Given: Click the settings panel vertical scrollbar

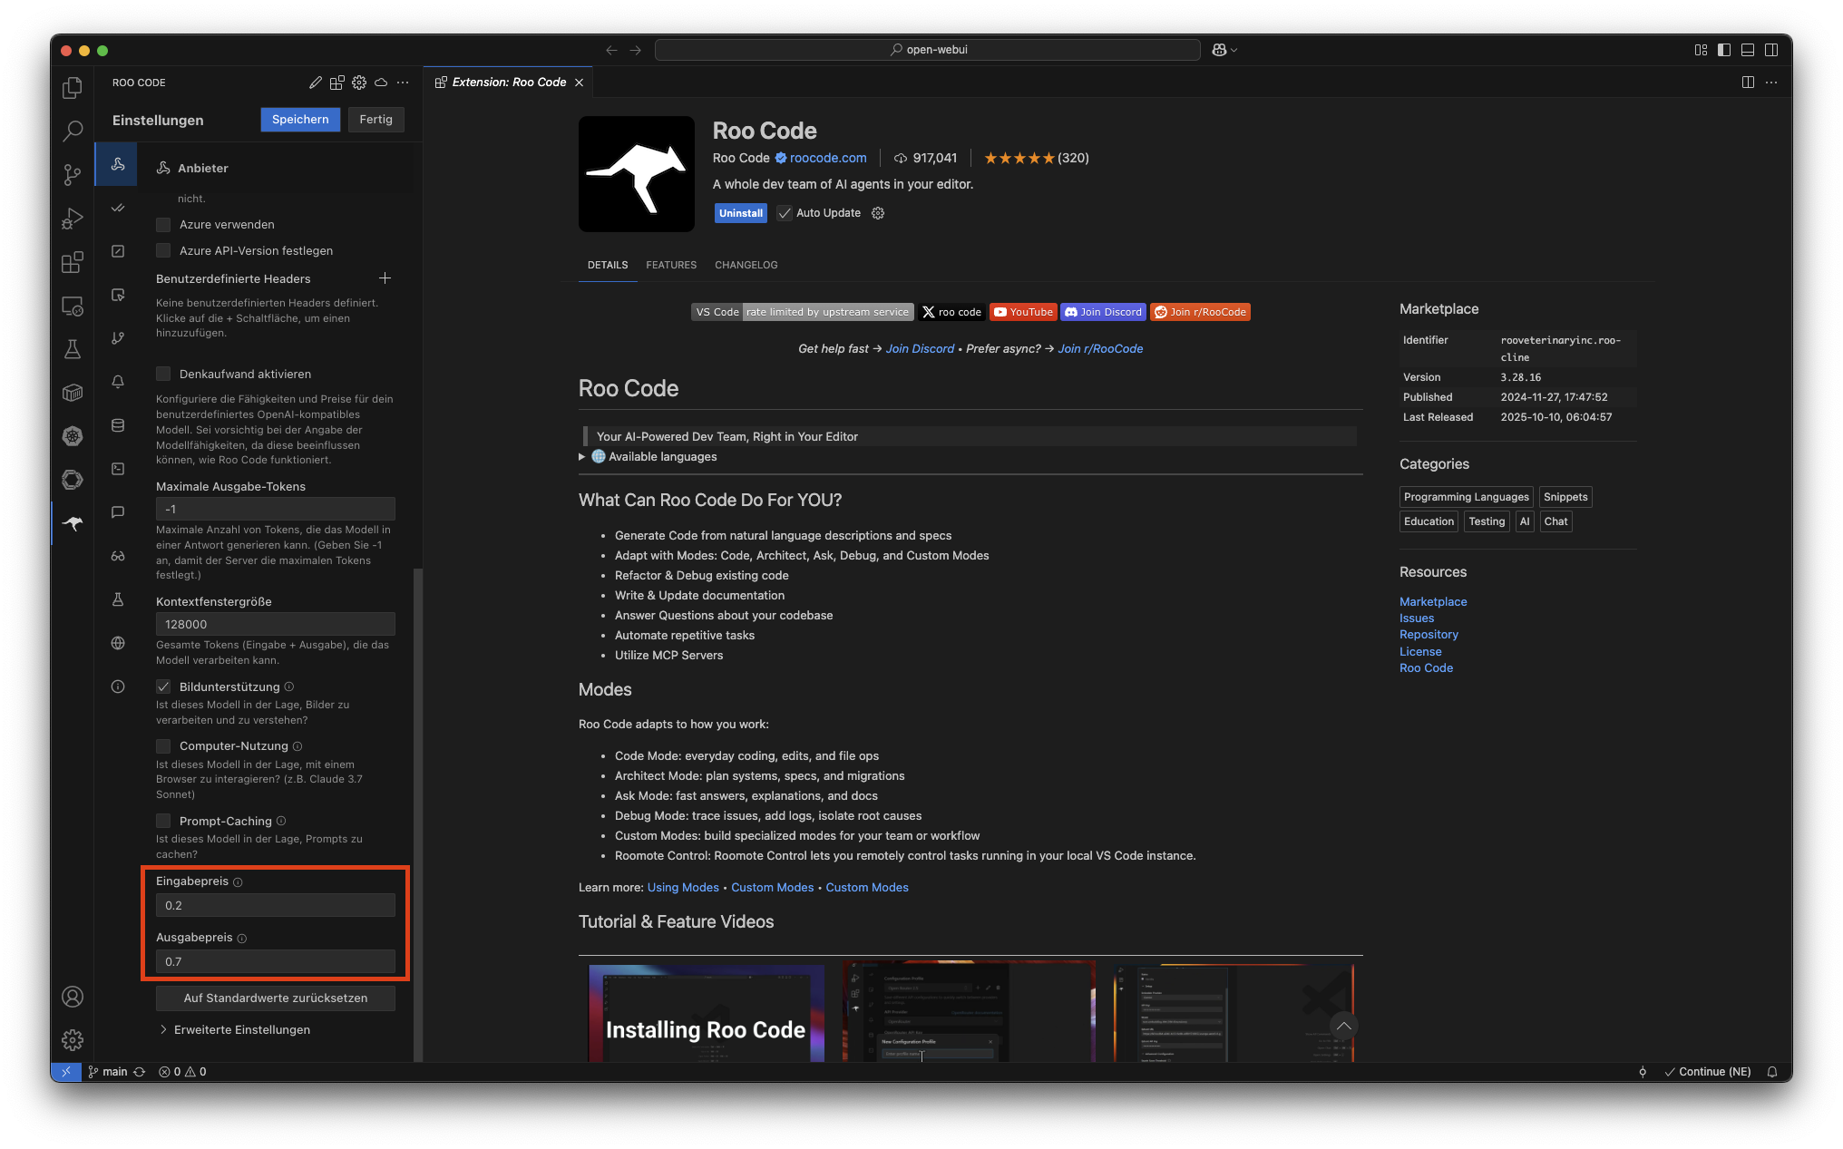Looking at the screenshot, I should [418, 813].
